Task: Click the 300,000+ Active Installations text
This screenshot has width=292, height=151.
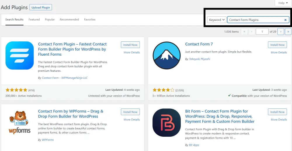Action: click(x=24, y=96)
